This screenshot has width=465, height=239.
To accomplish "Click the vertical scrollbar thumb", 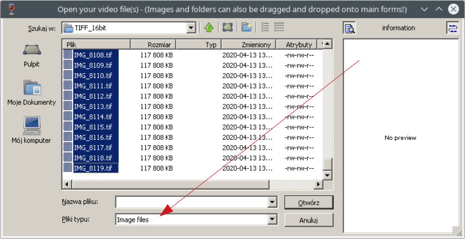I will (x=327, y=164).
